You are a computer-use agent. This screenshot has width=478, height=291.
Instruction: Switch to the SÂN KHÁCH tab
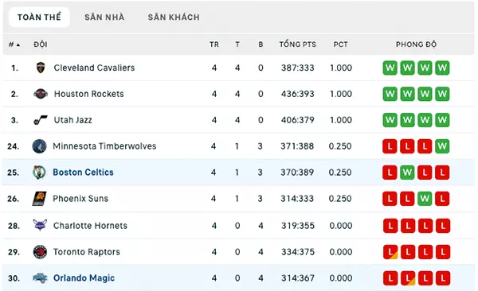[174, 17]
